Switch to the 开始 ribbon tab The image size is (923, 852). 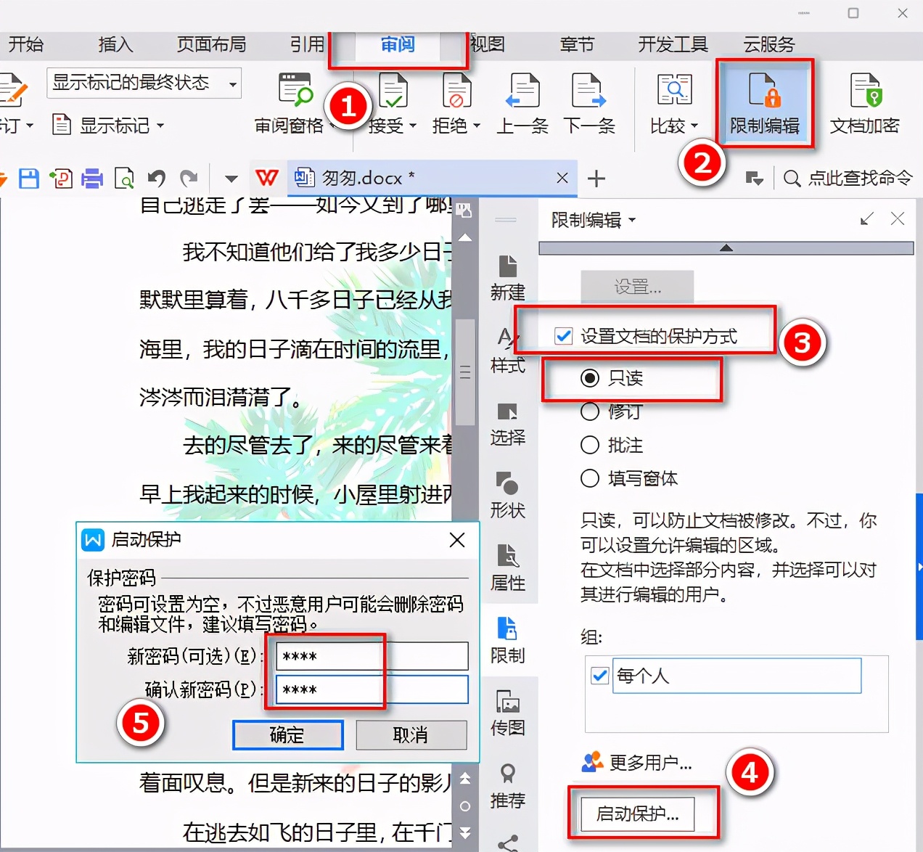click(x=26, y=44)
